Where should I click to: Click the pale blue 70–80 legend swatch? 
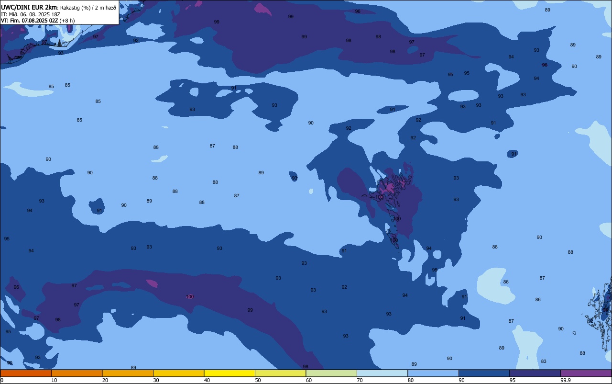[382, 373]
